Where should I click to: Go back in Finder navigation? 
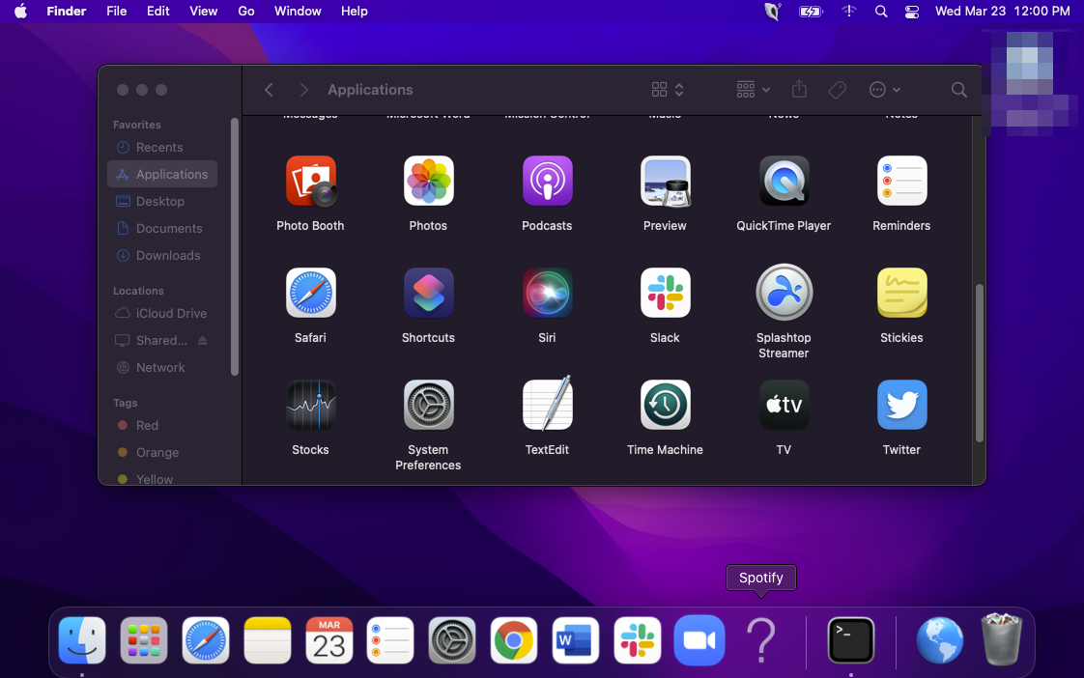[269, 90]
